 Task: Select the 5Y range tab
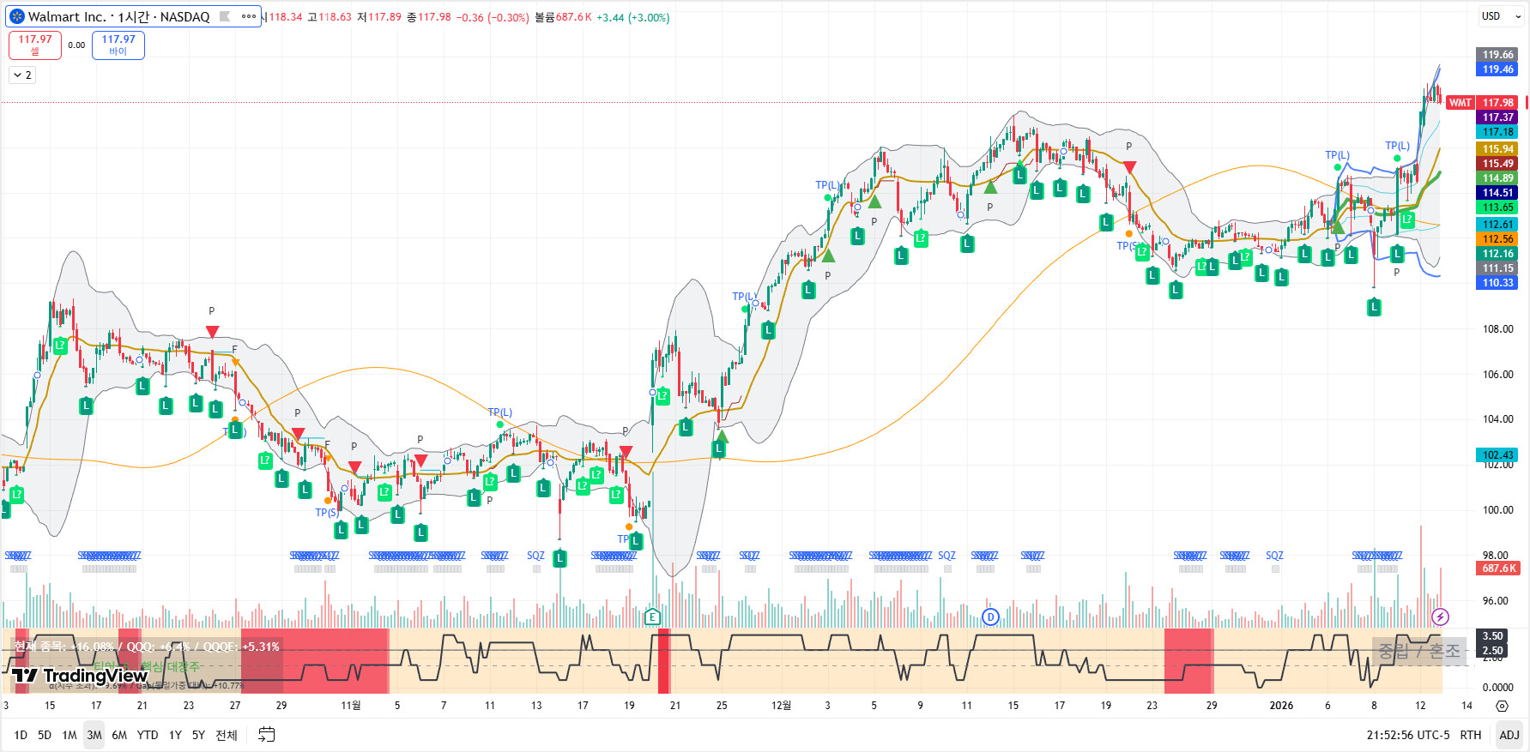click(x=198, y=735)
